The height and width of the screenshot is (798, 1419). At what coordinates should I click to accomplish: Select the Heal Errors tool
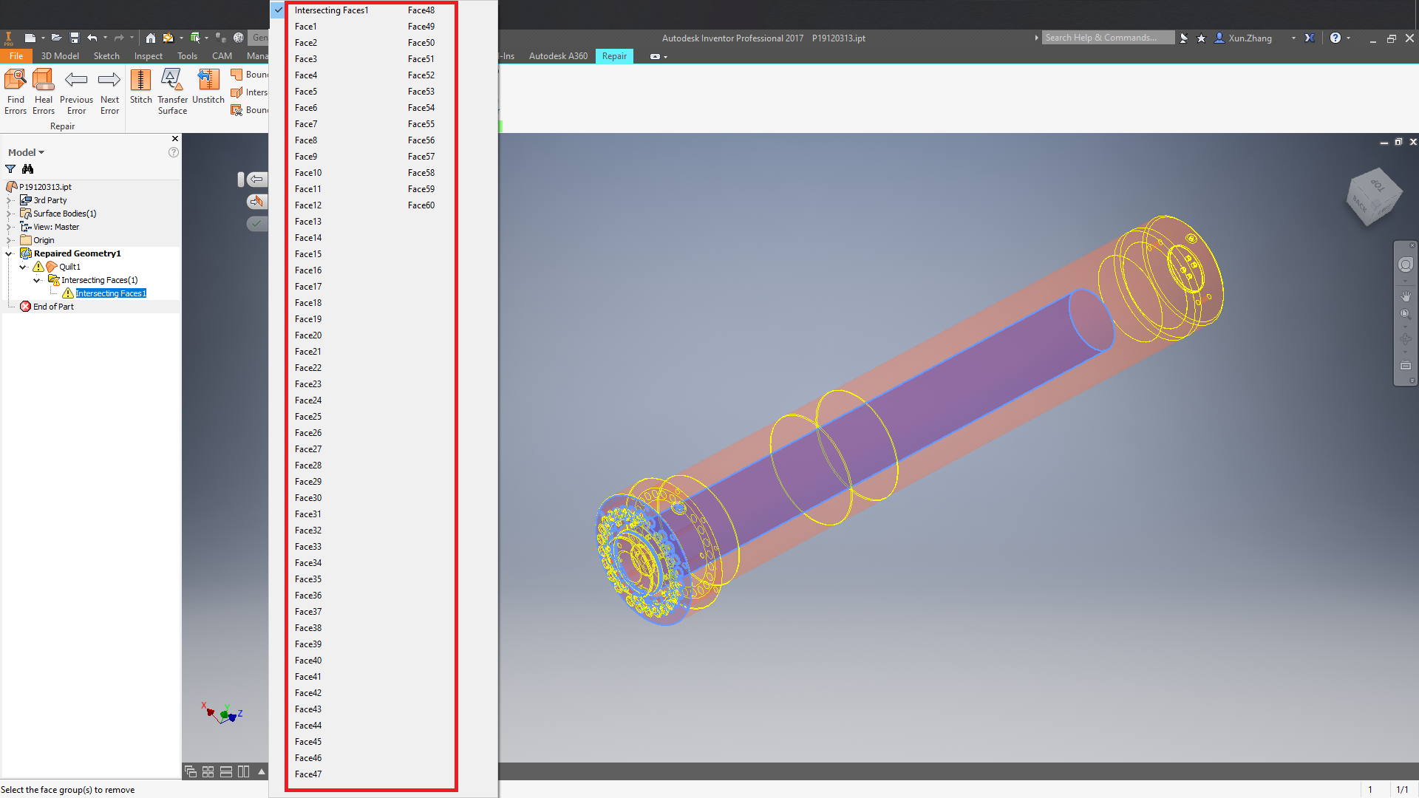(43, 89)
